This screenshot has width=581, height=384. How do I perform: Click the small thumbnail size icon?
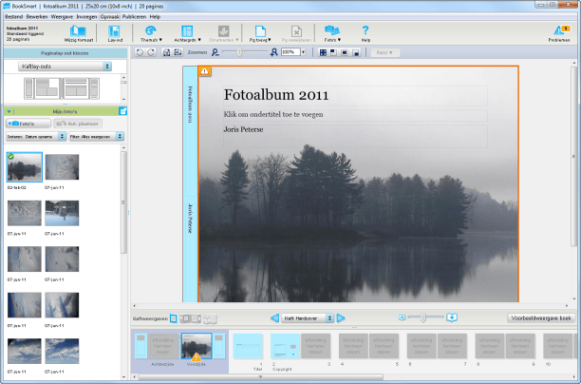(402, 317)
